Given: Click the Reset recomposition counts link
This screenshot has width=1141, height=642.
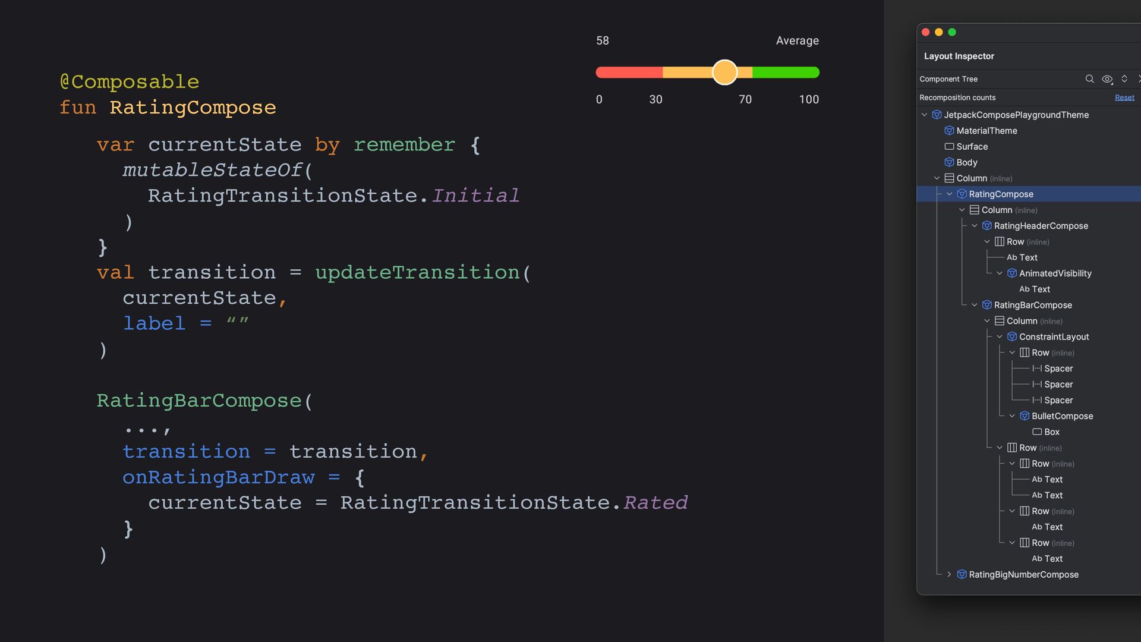Looking at the screenshot, I should 1124,97.
